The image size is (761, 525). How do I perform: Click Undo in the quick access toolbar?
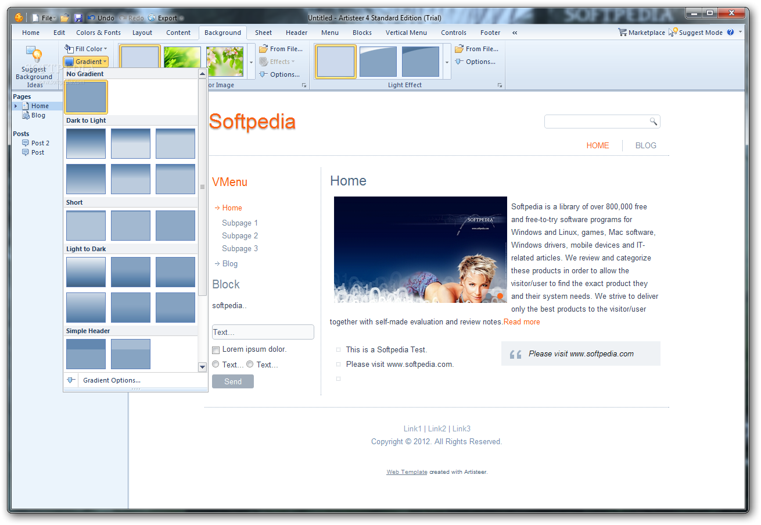click(x=101, y=18)
